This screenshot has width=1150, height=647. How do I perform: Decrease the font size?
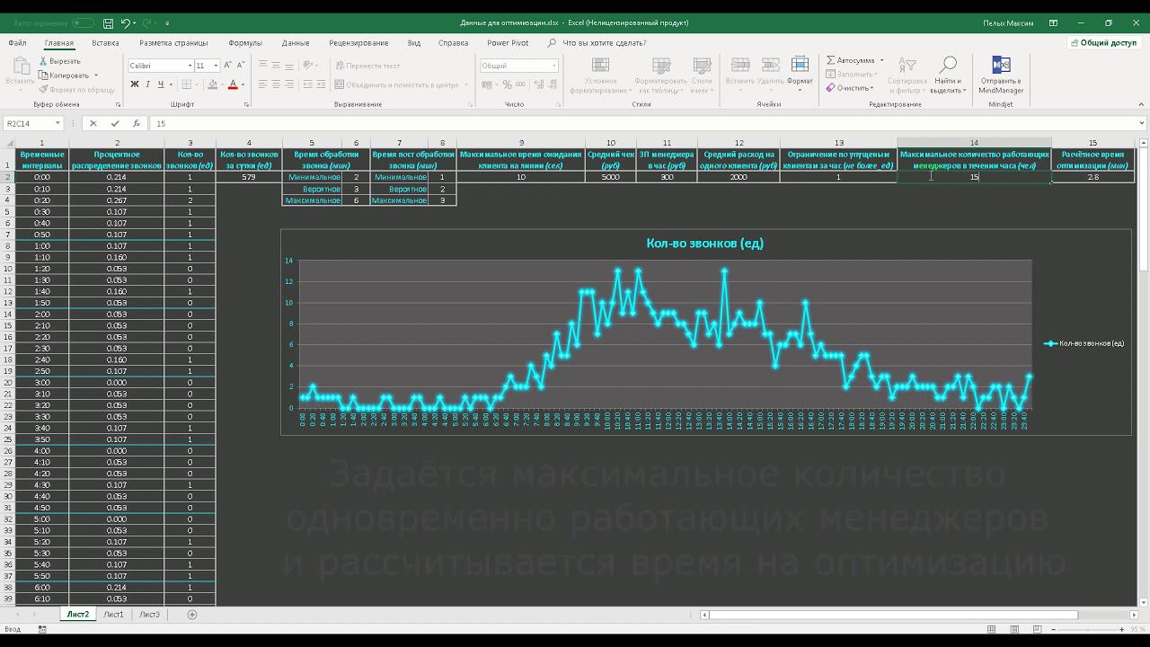pyautogui.click(x=241, y=66)
